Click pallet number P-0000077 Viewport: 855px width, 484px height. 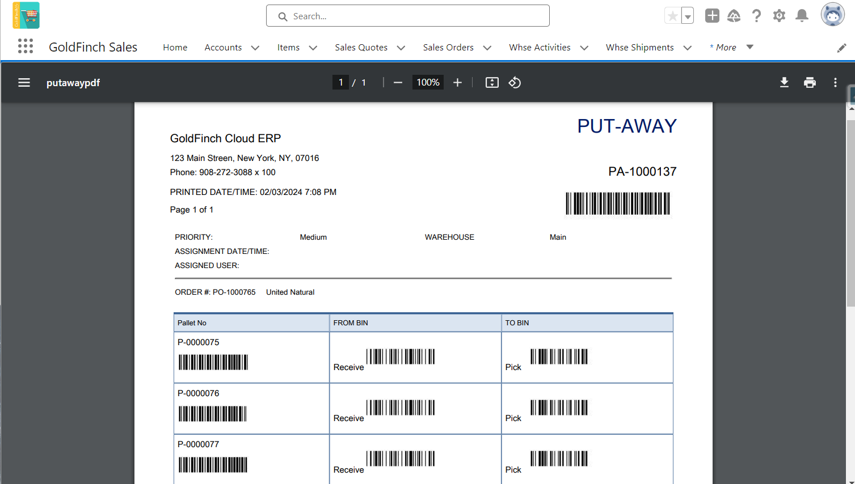coord(198,444)
